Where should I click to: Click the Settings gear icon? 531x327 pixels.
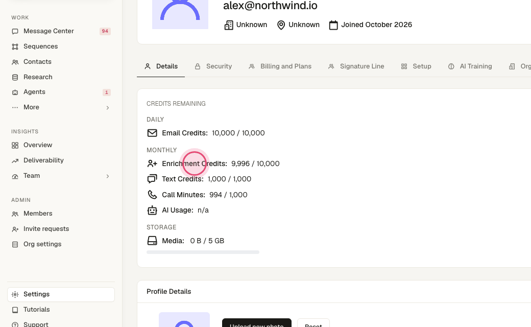[x=15, y=294]
